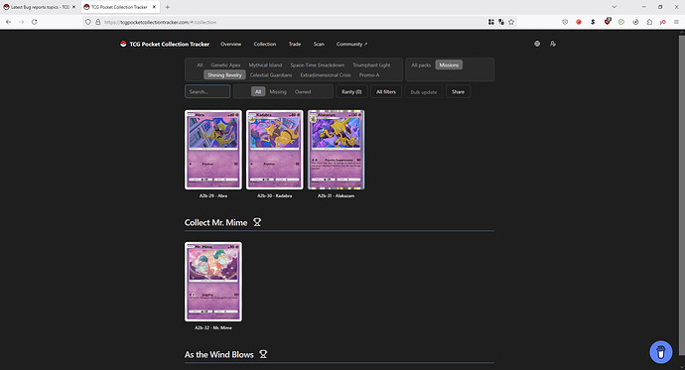Click the dollar sign extension icon
Screen dimensions: 685x370
pyautogui.click(x=593, y=22)
